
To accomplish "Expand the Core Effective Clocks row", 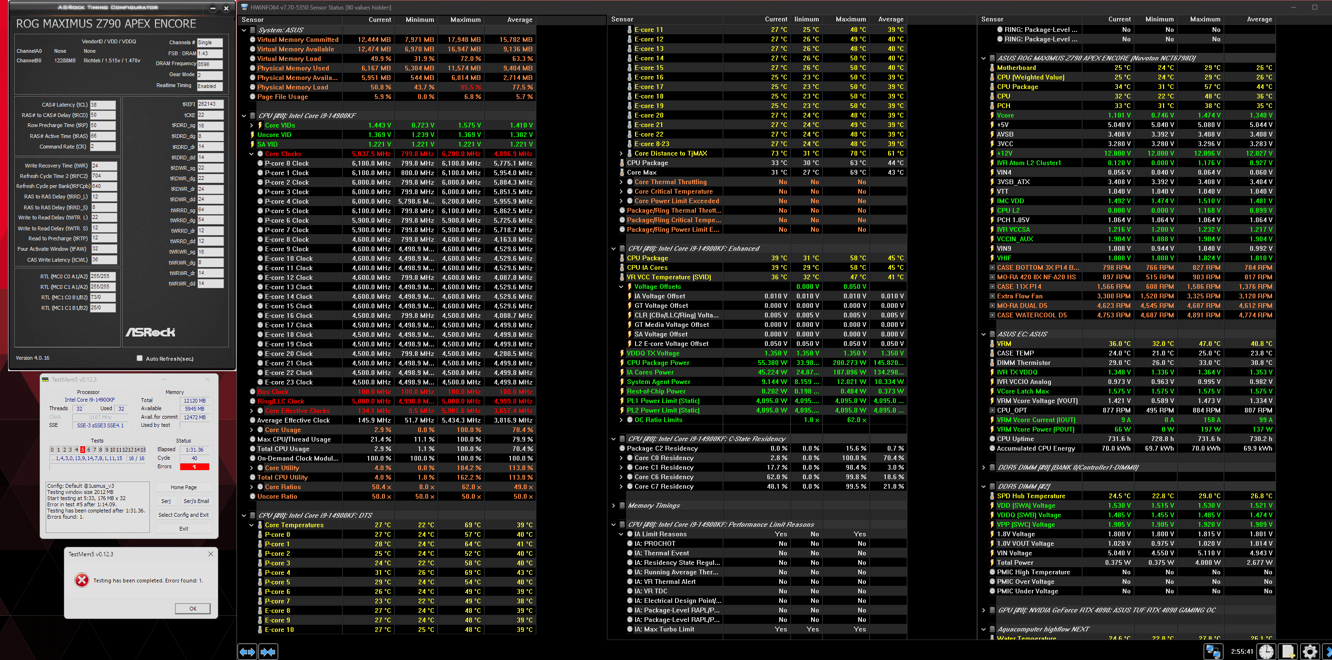I will click(x=252, y=411).
